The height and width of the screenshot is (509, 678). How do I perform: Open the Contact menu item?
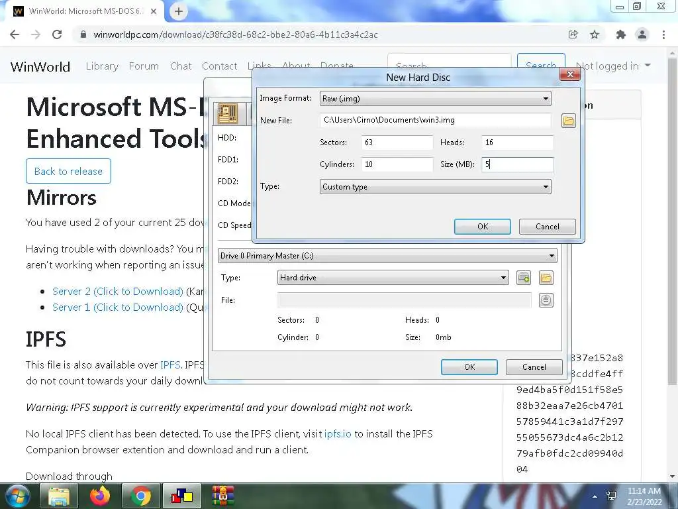point(220,66)
